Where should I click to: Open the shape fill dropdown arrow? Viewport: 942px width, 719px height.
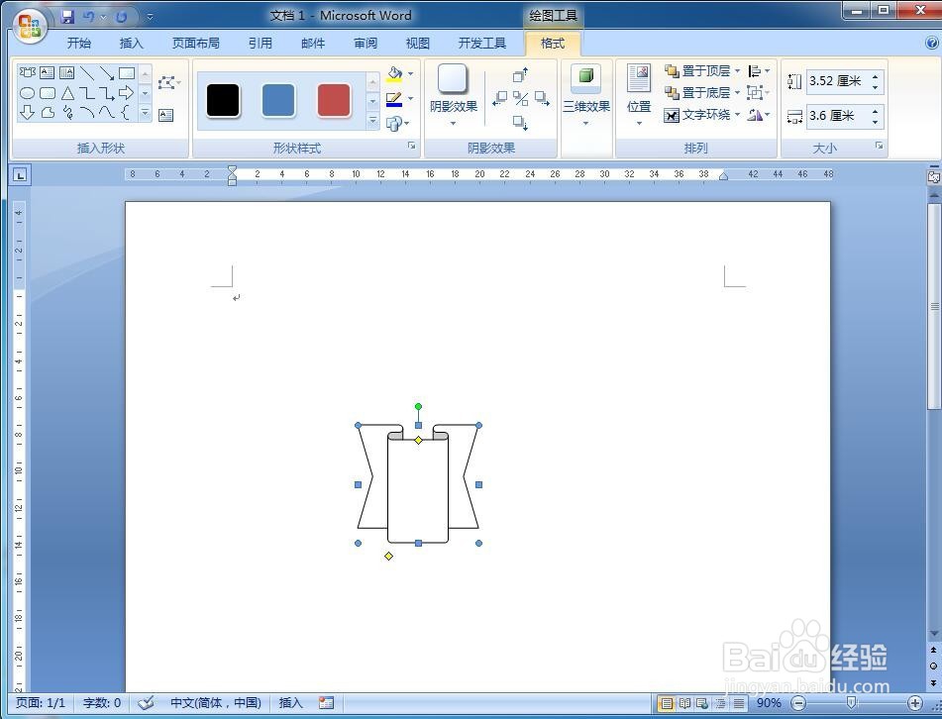pos(410,74)
